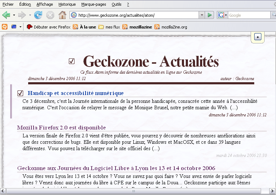Click the green Go arrow button
276x195 pixels.
(x=209, y=15)
